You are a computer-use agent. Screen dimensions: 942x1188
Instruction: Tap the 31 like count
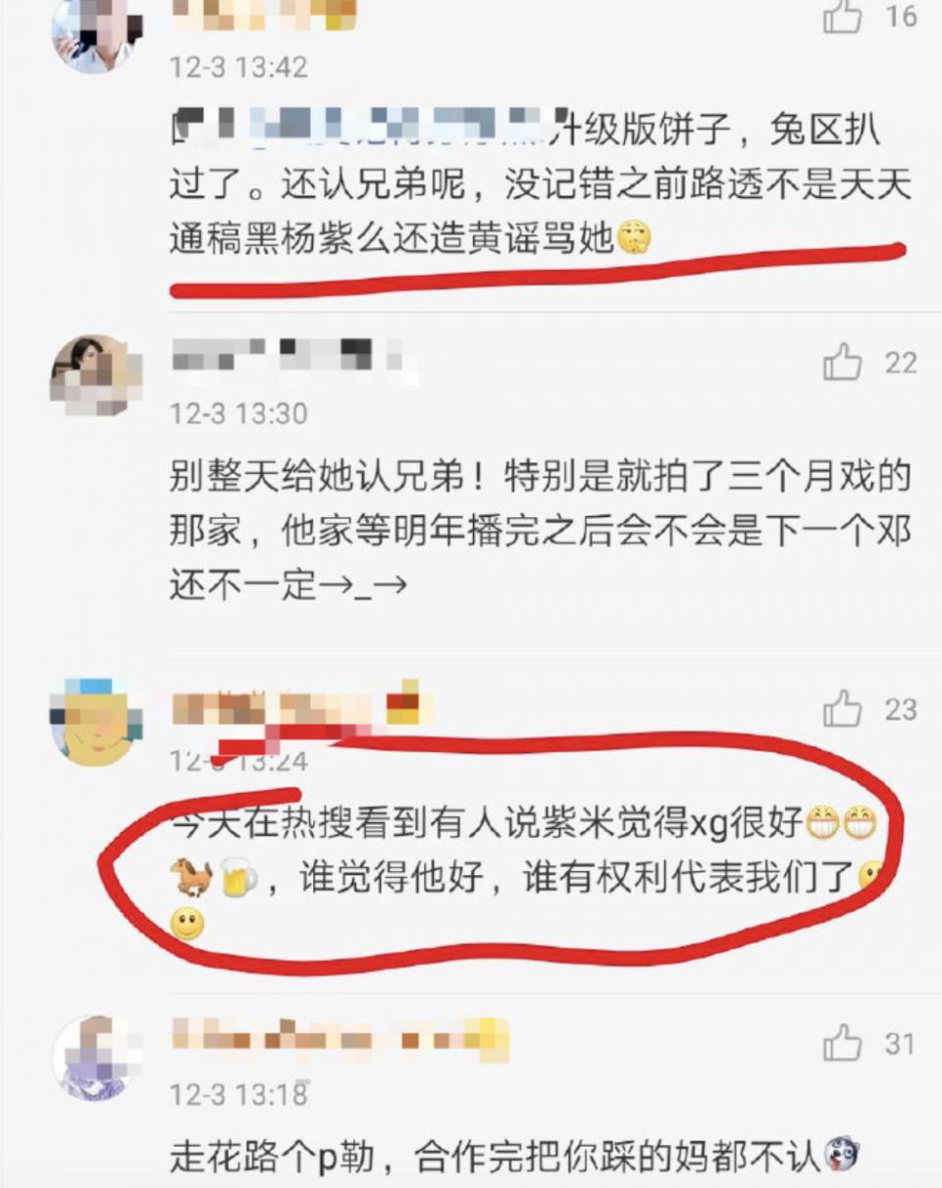pyautogui.click(x=900, y=1044)
